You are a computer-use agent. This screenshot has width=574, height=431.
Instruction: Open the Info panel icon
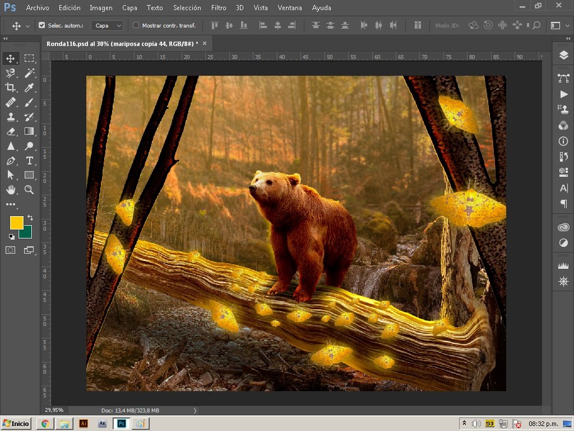point(564,141)
